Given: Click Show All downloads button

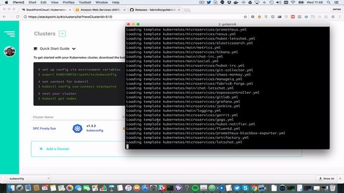Looking at the screenshot, I should coord(327,179).
